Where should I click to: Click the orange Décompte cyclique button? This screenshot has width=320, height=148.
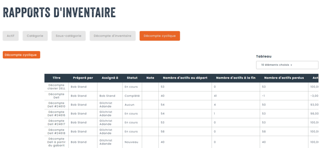point(21,55)
